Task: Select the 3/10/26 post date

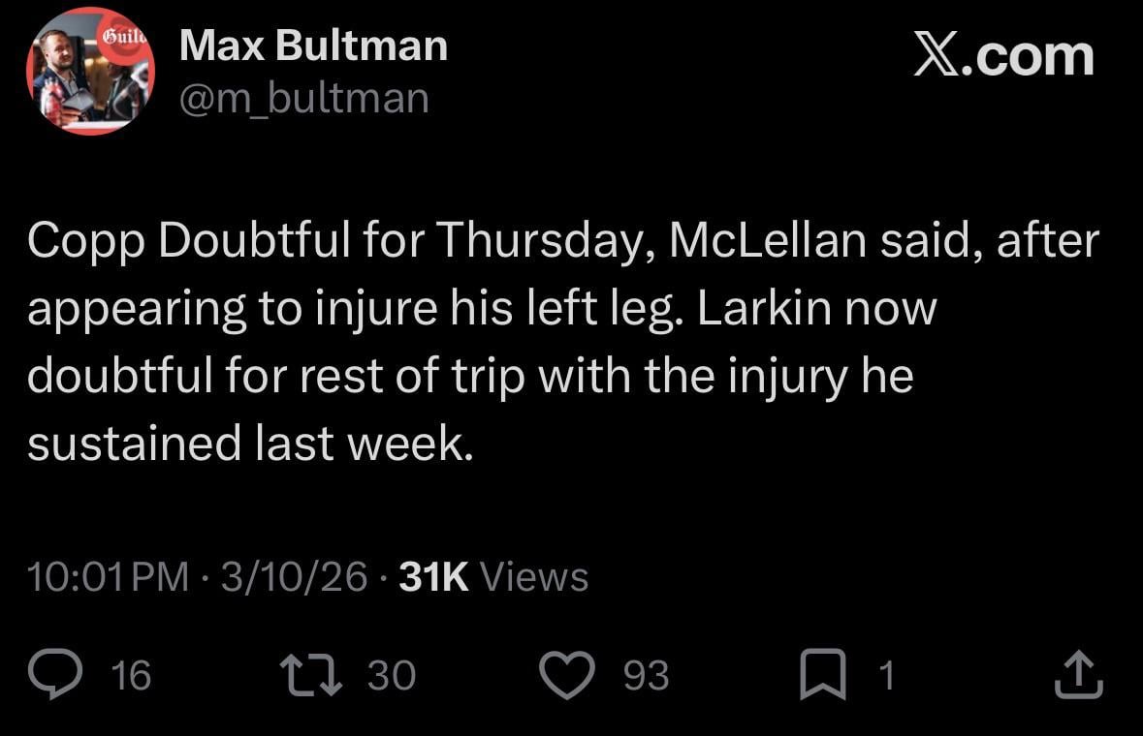Action: coord(293,576)
